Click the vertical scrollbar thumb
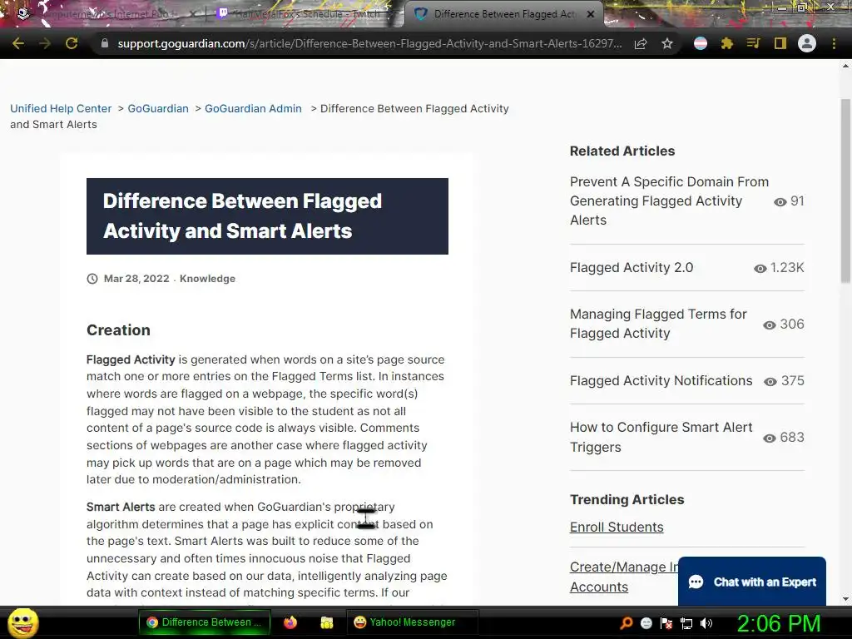The height and width of the screenshot is (639, 852). click(x=845, y=191)
